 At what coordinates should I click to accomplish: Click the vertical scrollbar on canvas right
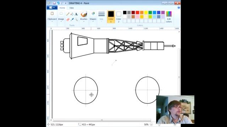click(179, 72)
